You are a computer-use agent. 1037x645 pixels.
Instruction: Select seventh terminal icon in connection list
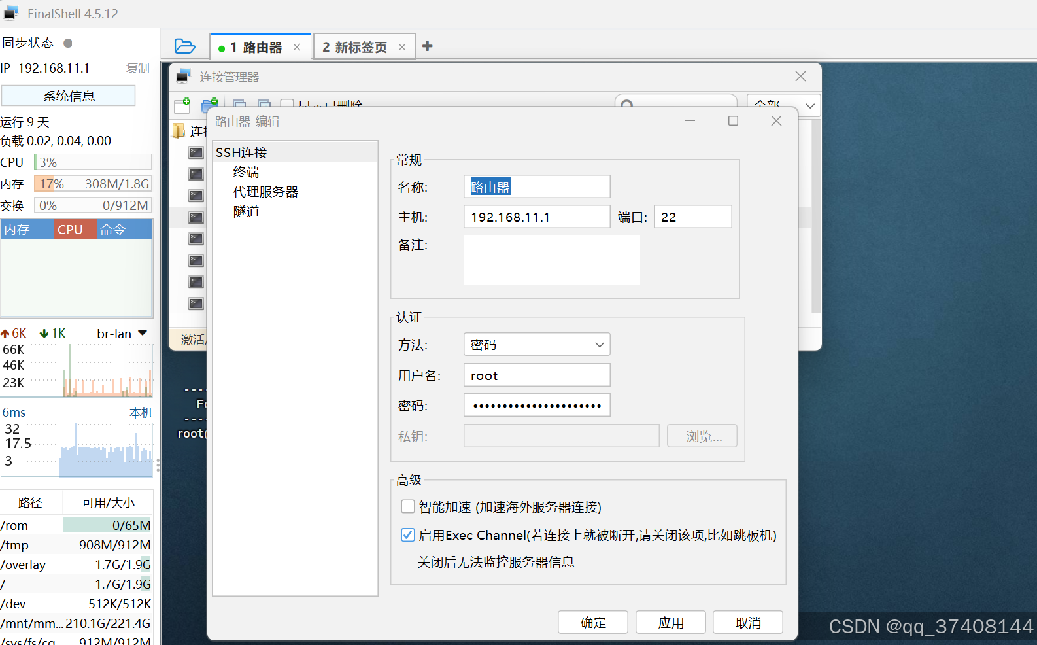pyautogui.click(x=195, y=282)
